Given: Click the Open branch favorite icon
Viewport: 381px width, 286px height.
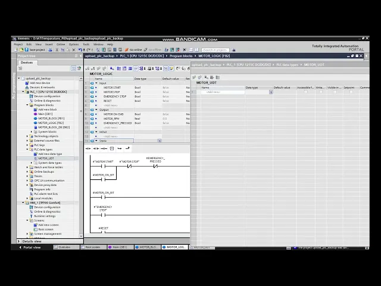Looking at the screenshot, I should [120, 148].
